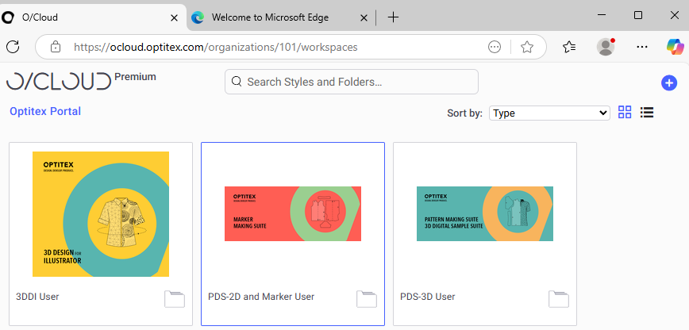The width and height of the screenshot is (689, 330).
Task: Click the blue plus add button
Action: coord(669,82)
